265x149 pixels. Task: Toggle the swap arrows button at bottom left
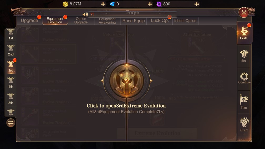tap(11, 123)
